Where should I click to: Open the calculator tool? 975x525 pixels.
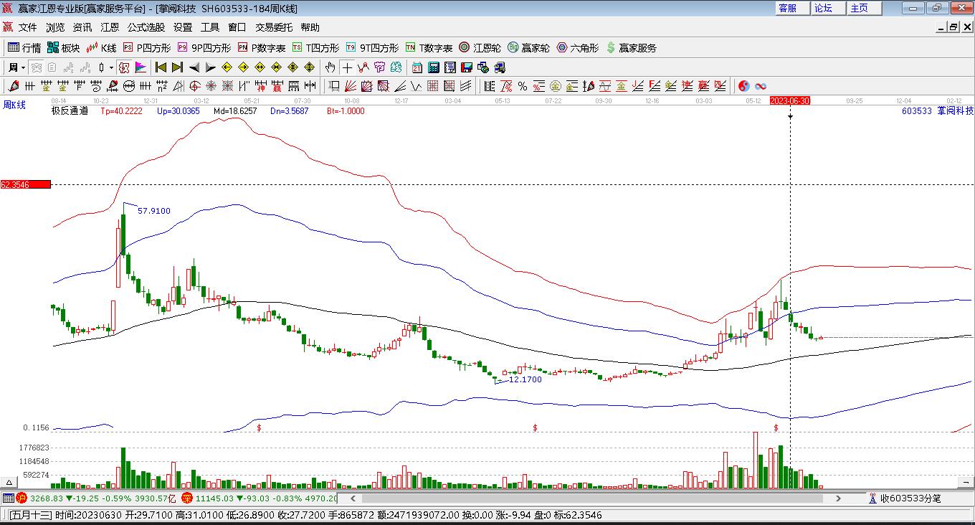(434, 67)
